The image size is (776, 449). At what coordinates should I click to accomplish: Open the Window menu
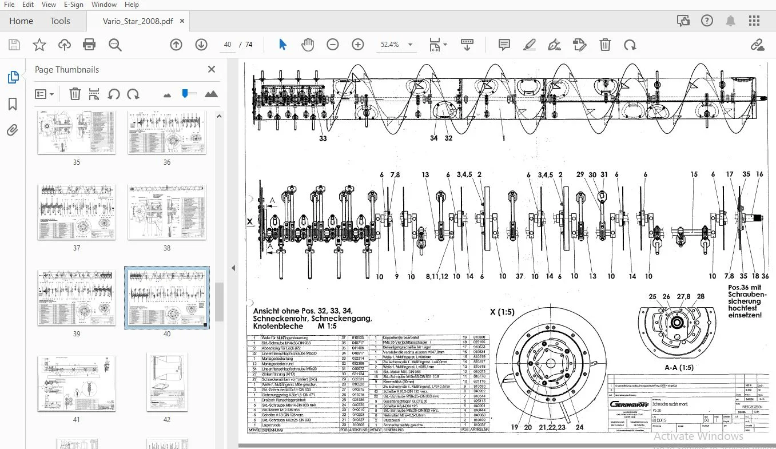[x=104, y=5]
